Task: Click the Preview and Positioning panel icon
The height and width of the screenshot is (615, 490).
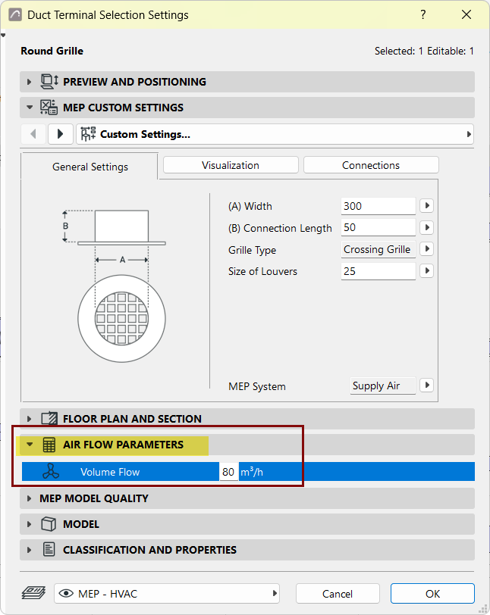Action: point(49,82)
